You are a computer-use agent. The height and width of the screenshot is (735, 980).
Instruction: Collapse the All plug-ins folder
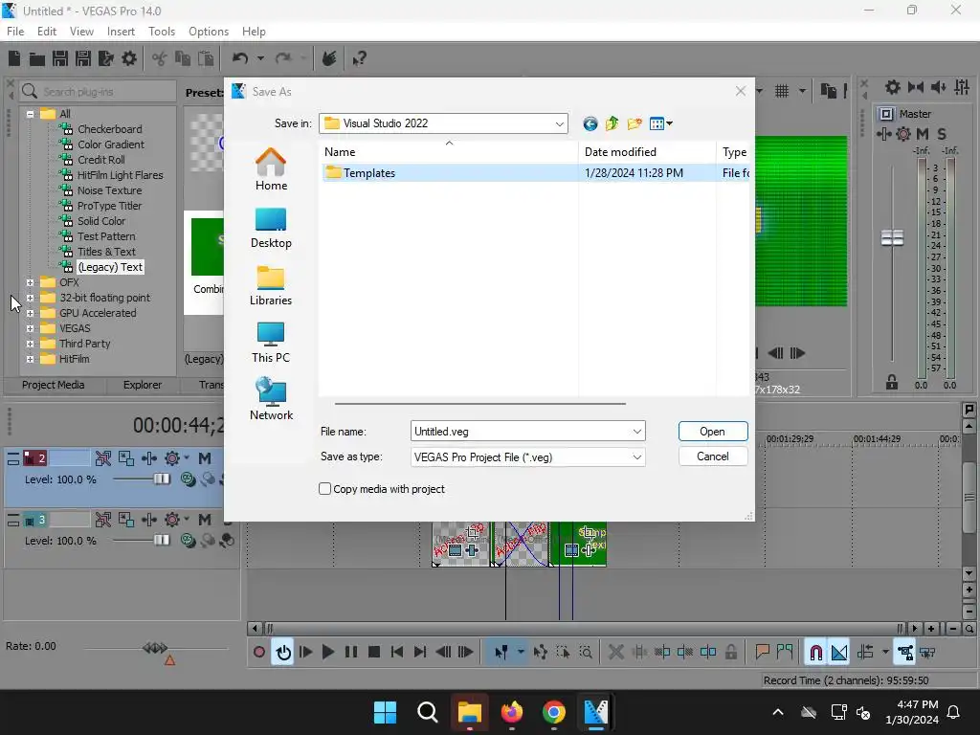pos(30,114)
